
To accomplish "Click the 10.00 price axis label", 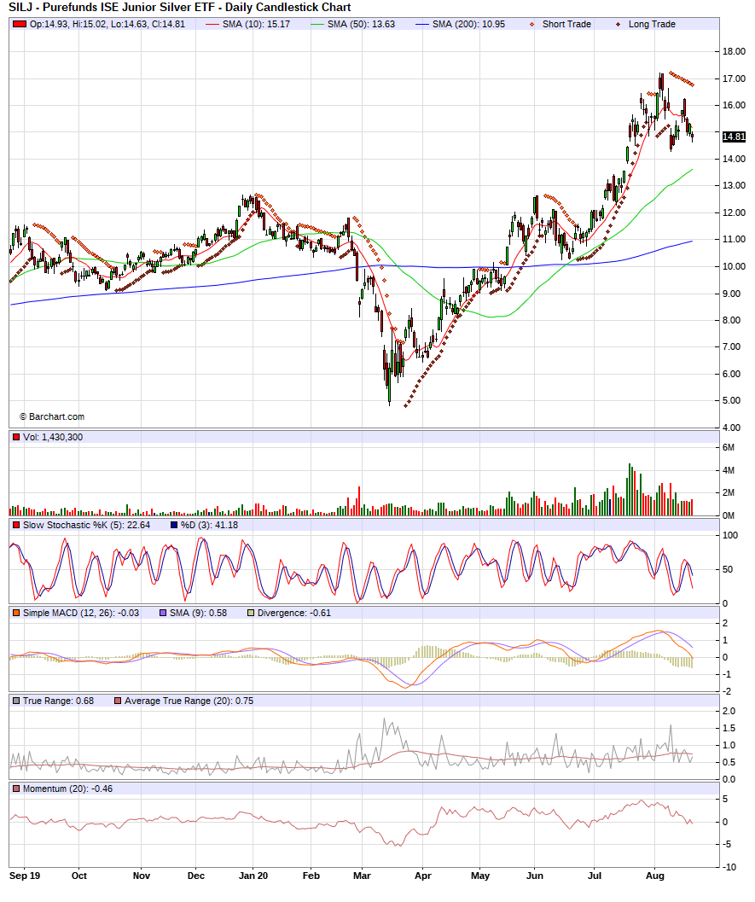I will pos(734,266).
